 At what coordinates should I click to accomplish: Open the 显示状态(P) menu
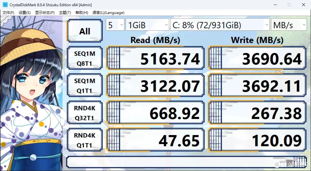[45, 13]
